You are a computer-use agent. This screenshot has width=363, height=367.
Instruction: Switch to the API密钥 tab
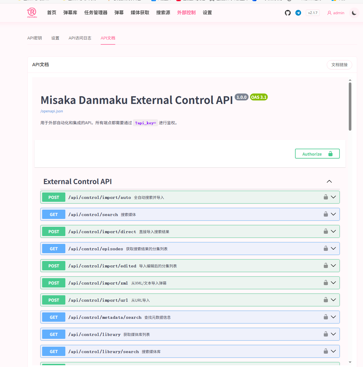coord(34,38)
